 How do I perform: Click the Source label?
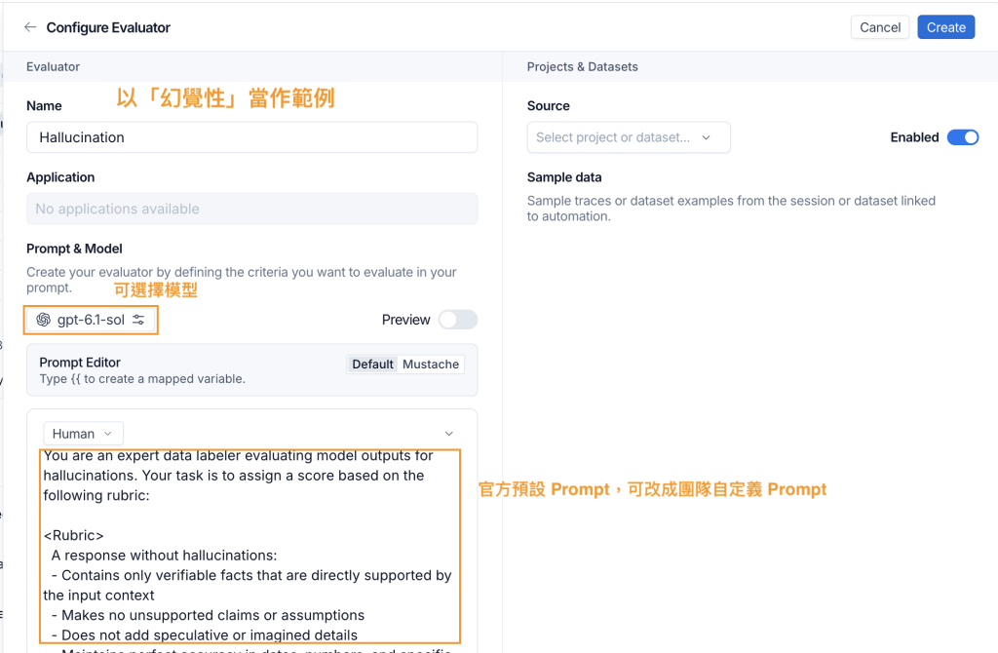tap(548, 106)
